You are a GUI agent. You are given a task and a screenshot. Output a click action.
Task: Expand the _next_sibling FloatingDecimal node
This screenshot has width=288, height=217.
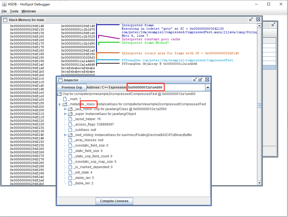(65, 135)
